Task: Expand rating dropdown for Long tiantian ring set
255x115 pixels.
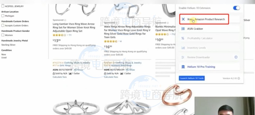Action: (67, 35)
